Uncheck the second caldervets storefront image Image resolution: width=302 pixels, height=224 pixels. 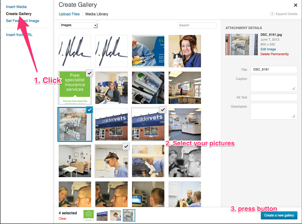point(163,110)
